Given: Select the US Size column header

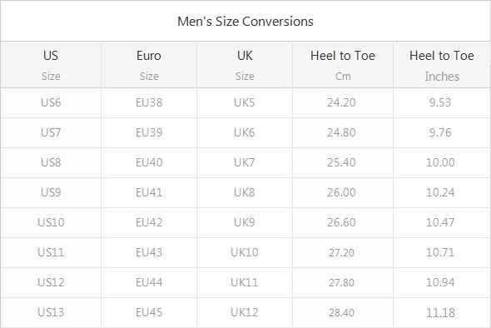Looking at the screenshot, I should point(51,65).
